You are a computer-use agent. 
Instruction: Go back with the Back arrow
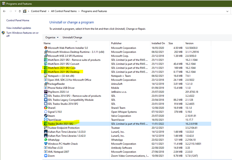tap(4, 11)
